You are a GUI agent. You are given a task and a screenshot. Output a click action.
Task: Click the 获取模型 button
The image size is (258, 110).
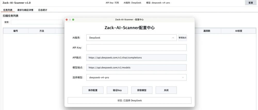pyautogui.click(x=142, y=90)
